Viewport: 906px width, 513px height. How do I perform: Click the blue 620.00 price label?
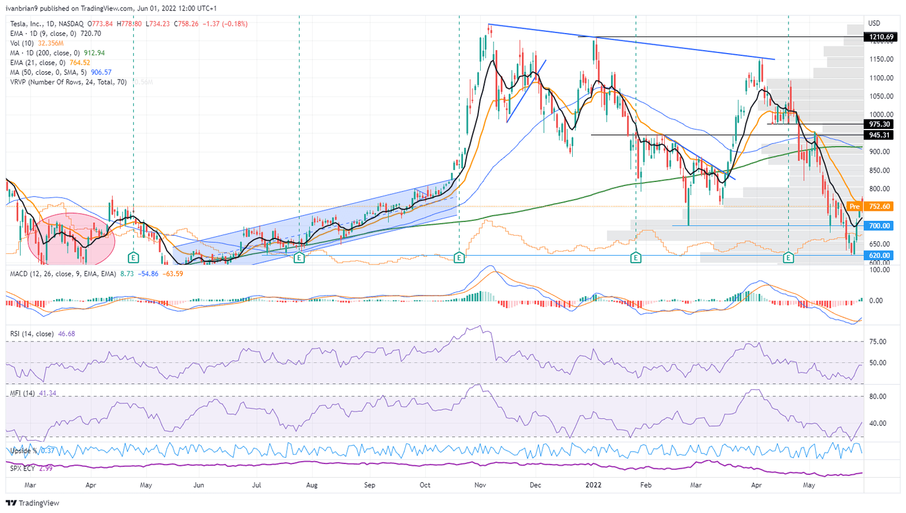click(878, 256)
